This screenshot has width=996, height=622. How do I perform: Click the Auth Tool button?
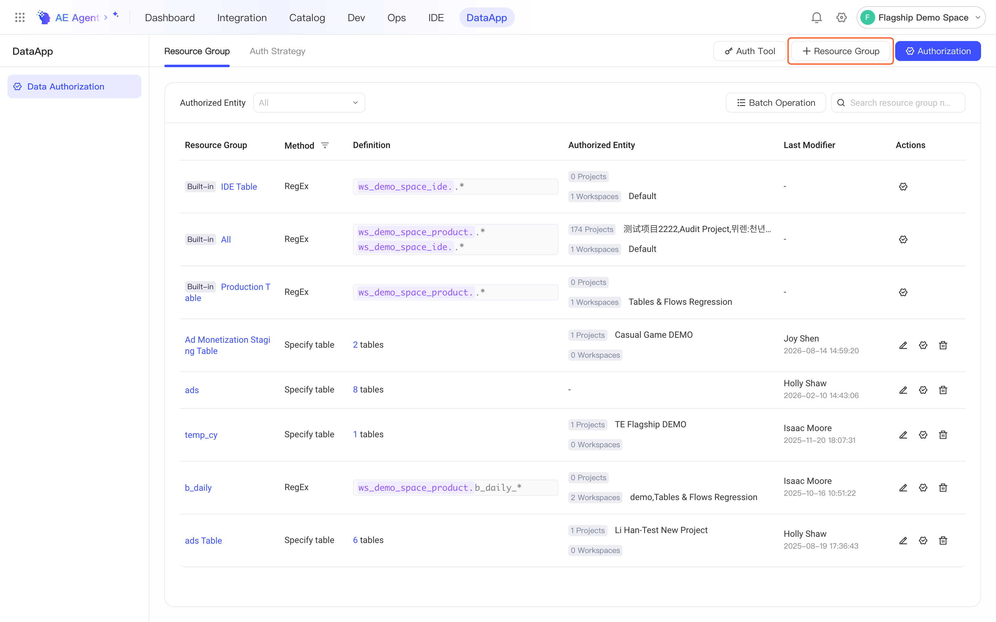[750, 51]
